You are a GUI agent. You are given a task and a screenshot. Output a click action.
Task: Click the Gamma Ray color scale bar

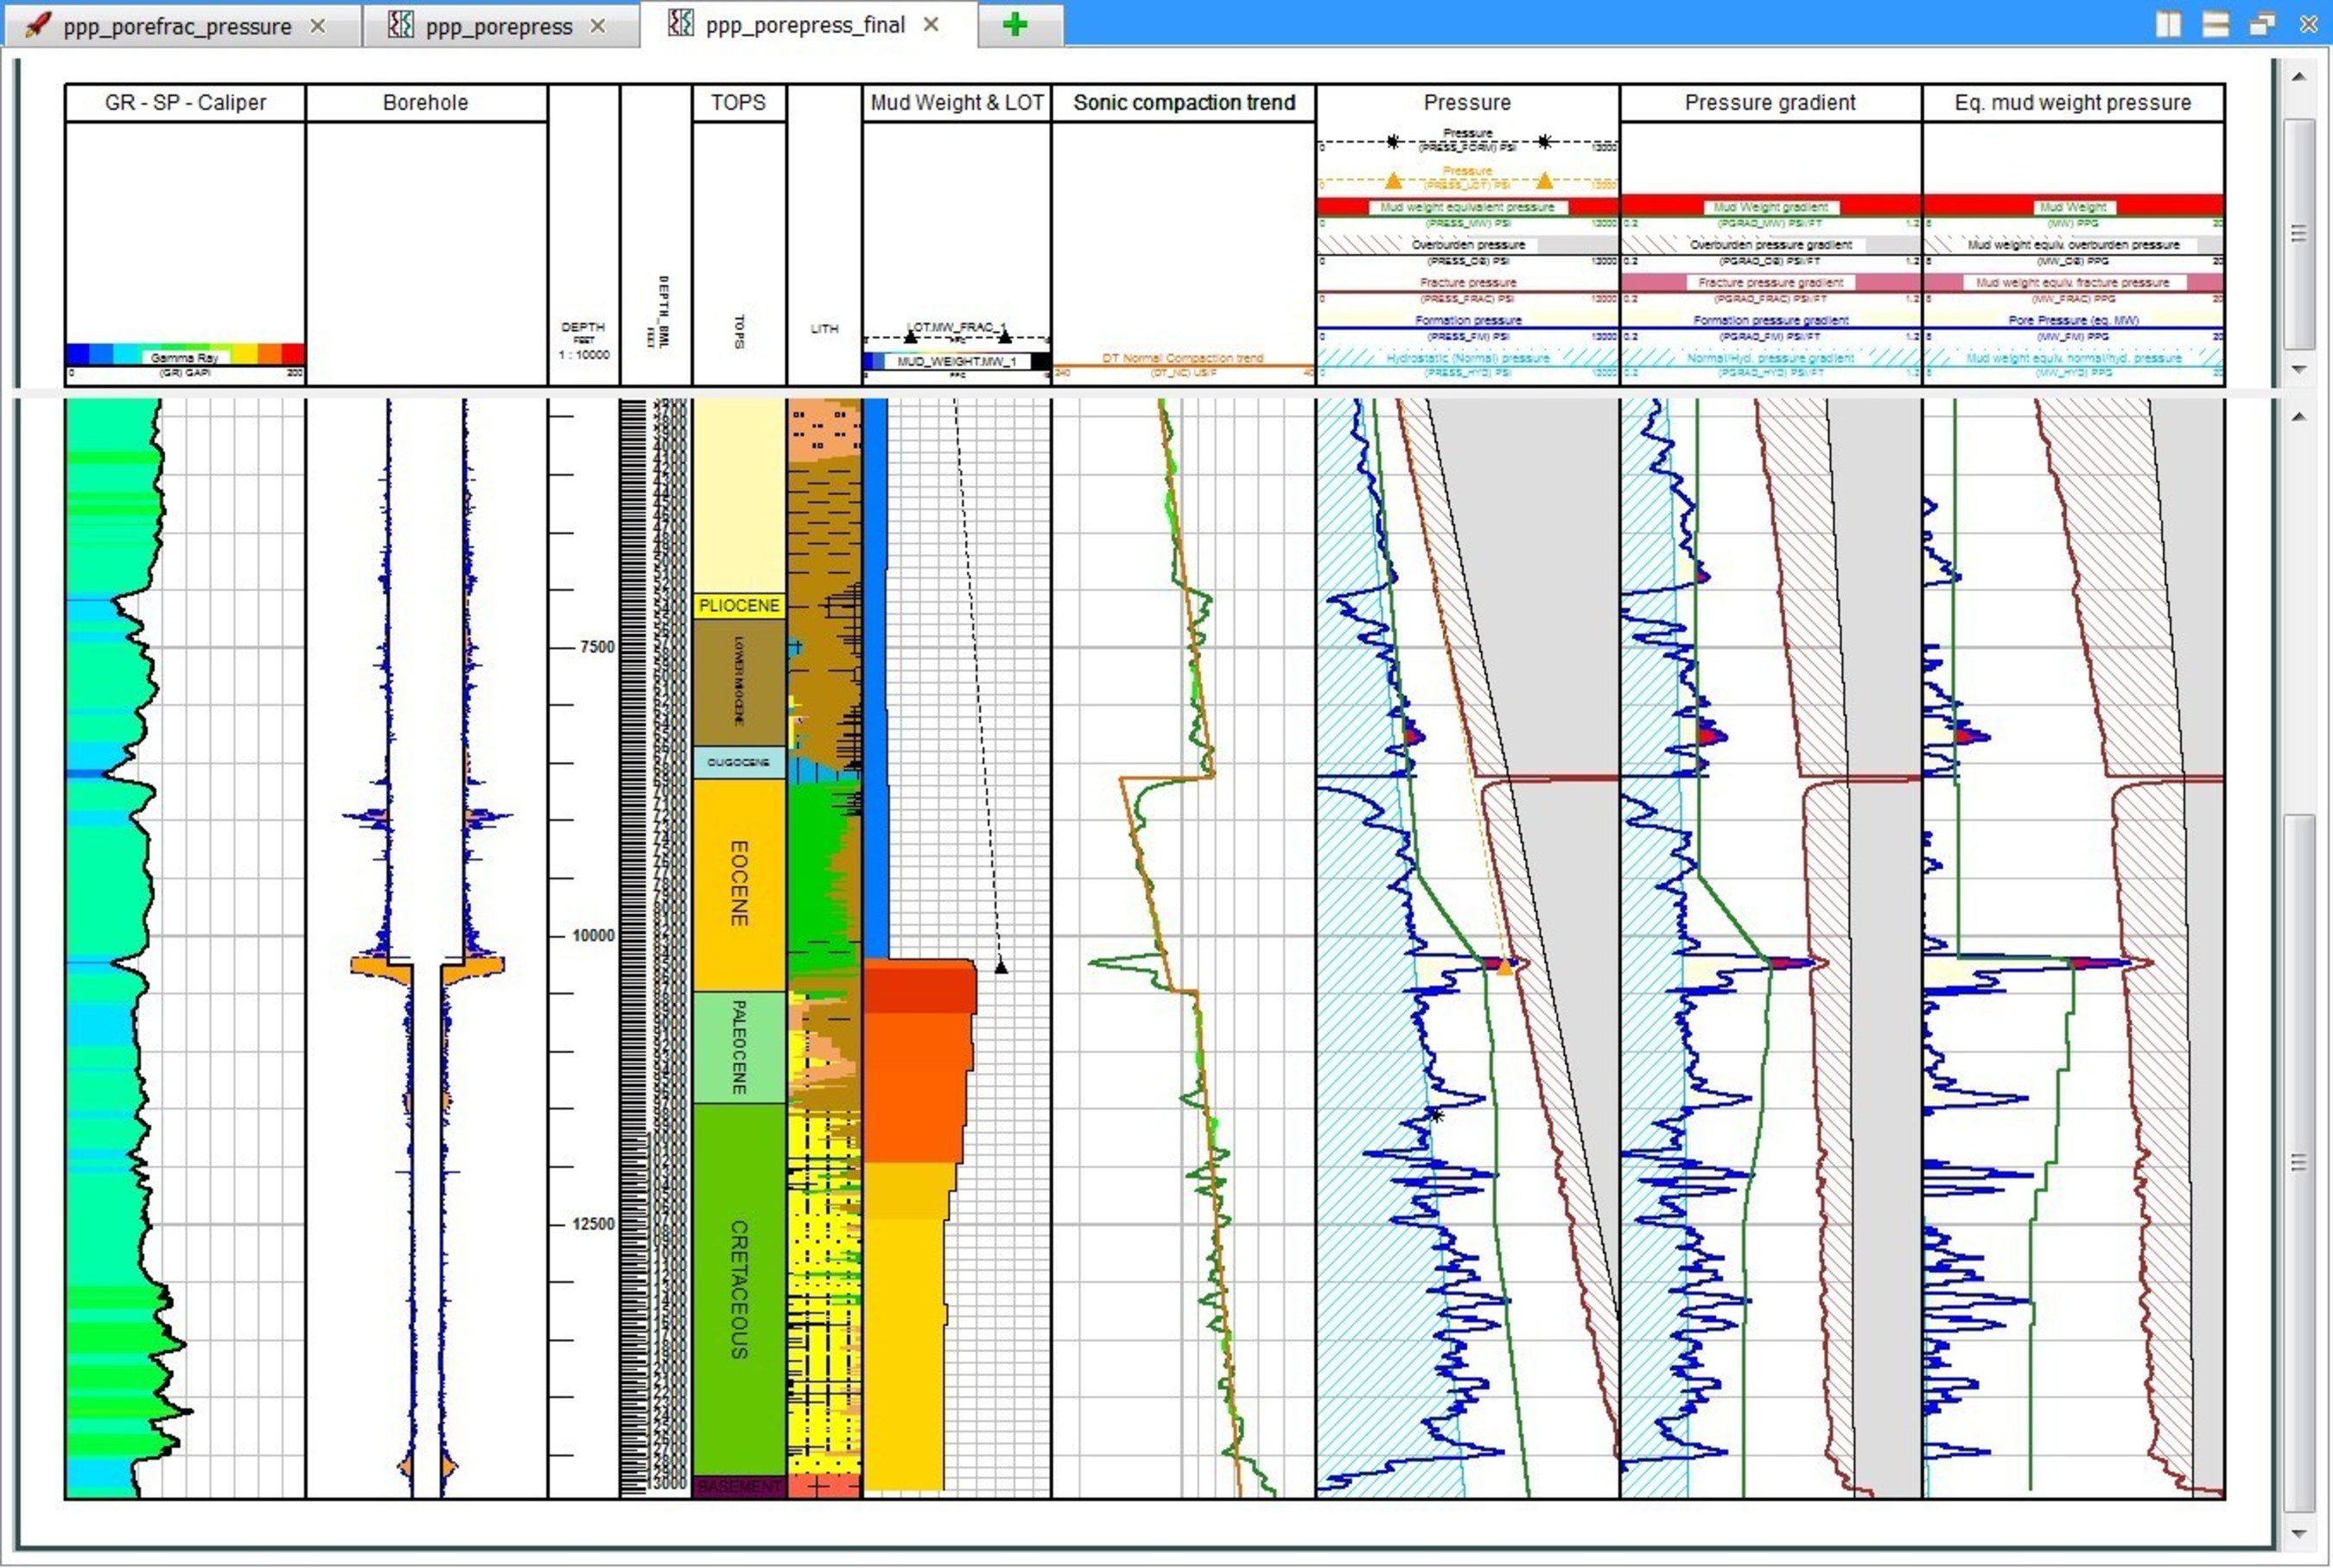coord(185,355)
